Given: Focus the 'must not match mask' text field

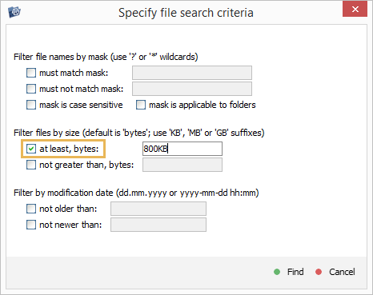Looking at the screenshot, I should click(192, 89).
